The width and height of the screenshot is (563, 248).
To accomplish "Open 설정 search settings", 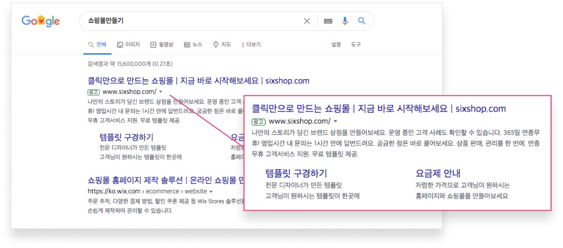I will tap(336, 45).
